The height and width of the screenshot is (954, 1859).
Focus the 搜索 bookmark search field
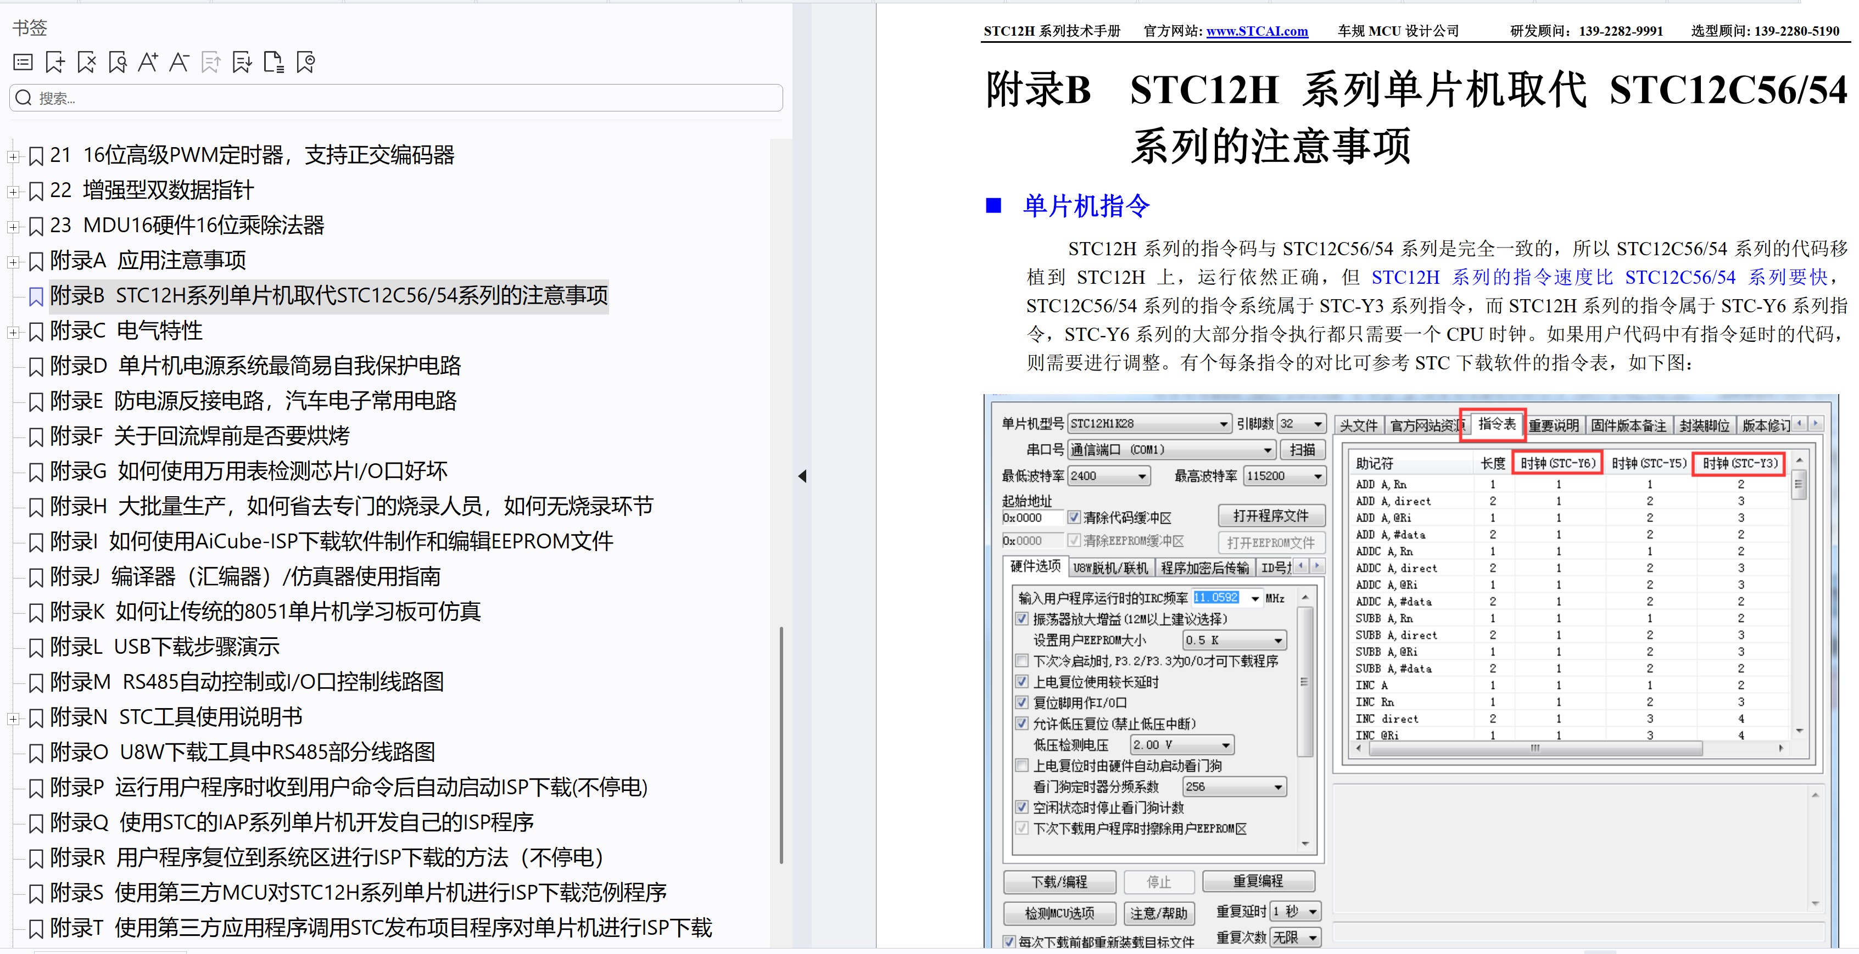396,98
